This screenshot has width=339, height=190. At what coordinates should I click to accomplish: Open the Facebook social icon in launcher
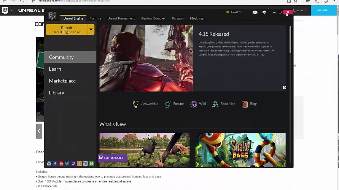pos(55,164)
